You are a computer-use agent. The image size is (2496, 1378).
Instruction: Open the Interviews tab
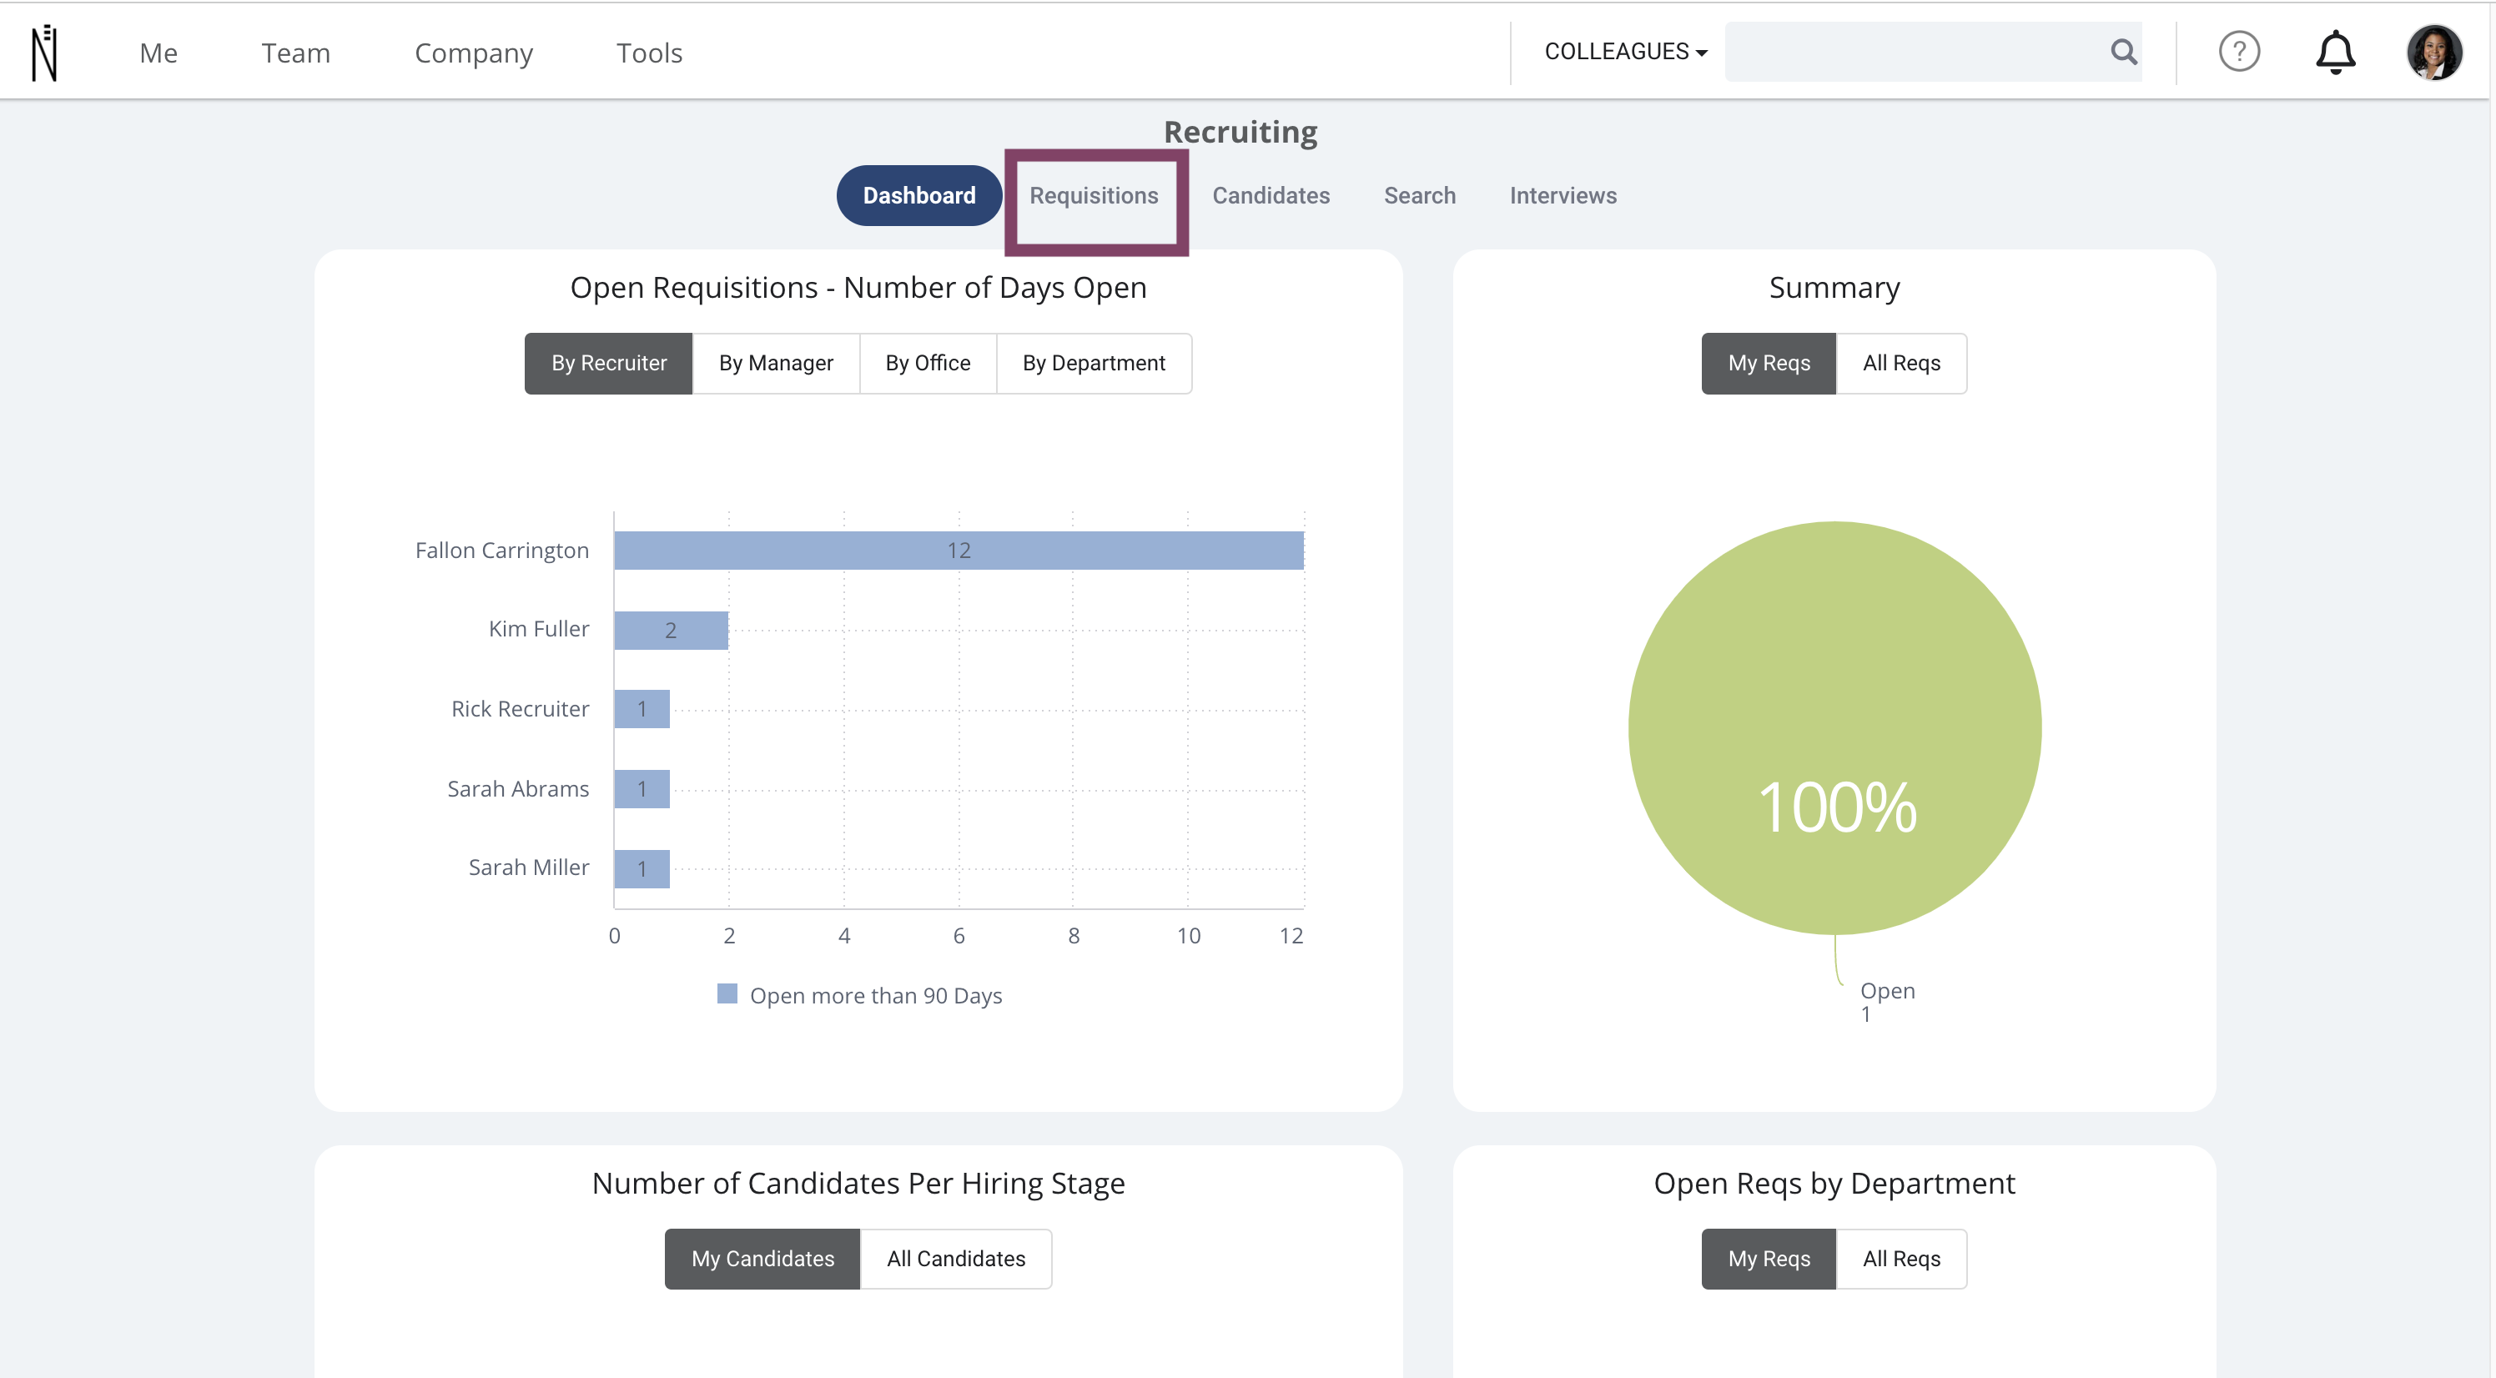pyautogui.click(x=1562, y=196)
